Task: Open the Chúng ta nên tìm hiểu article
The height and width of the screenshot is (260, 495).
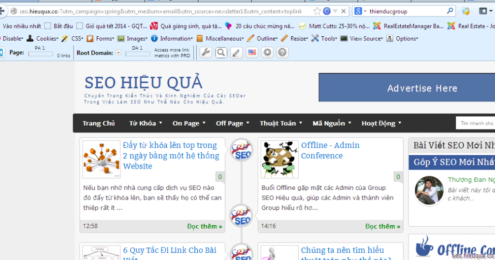Action: pyautogui.click(x=345, y=253)
